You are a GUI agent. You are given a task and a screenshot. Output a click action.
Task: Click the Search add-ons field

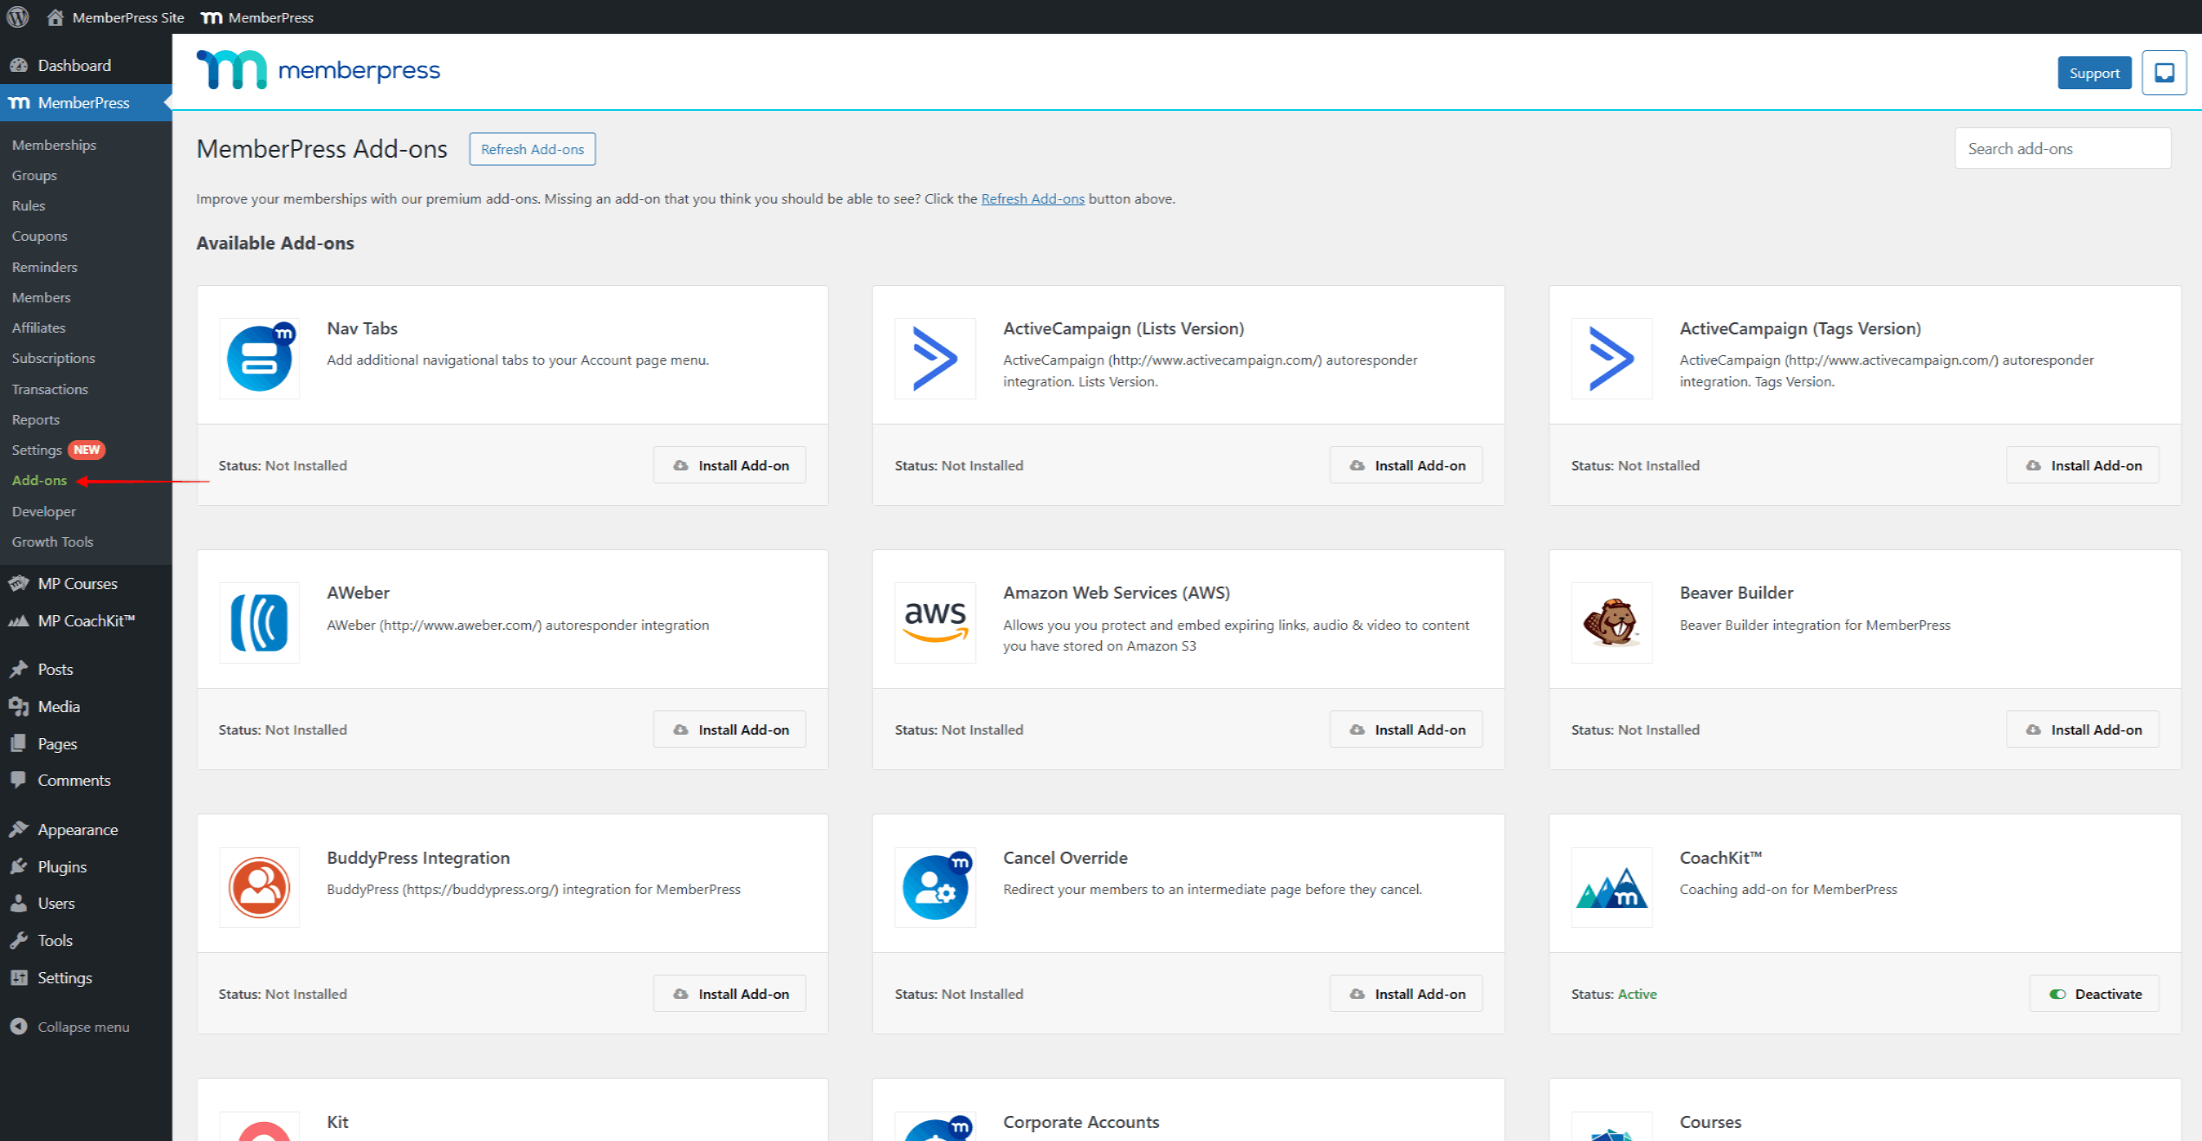point(2062,148)
